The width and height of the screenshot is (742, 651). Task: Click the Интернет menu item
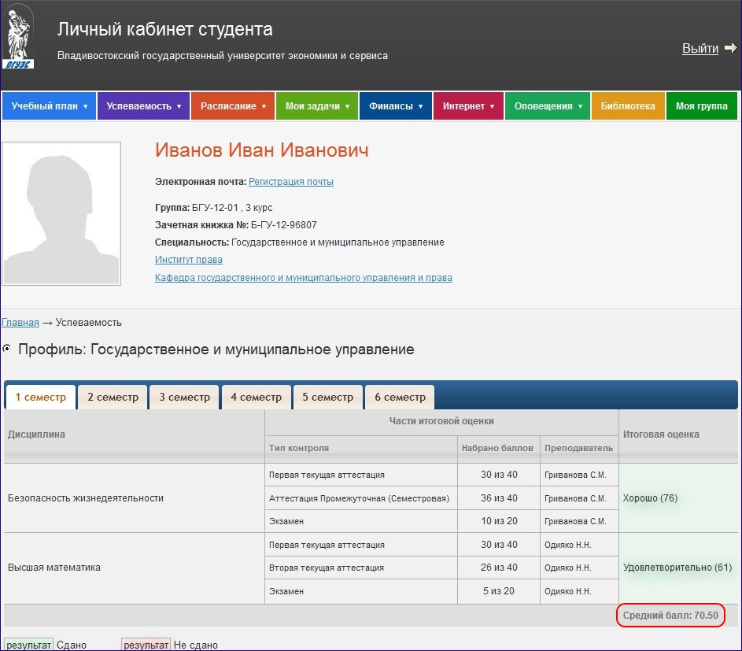(468, 105)
